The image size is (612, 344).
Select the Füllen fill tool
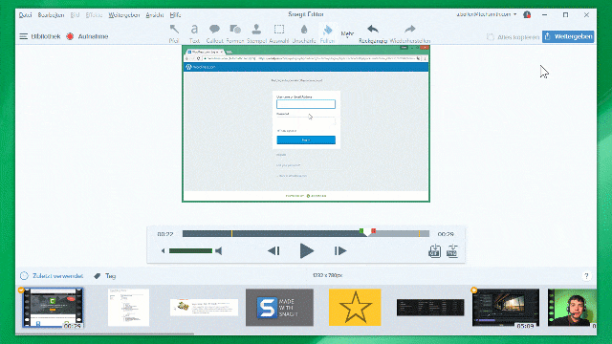point(327,33)
